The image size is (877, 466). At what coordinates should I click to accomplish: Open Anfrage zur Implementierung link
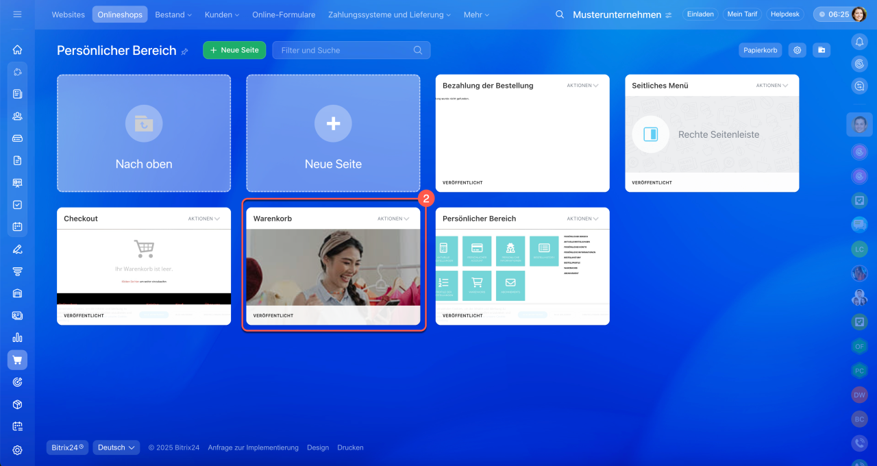click(254, 447)
